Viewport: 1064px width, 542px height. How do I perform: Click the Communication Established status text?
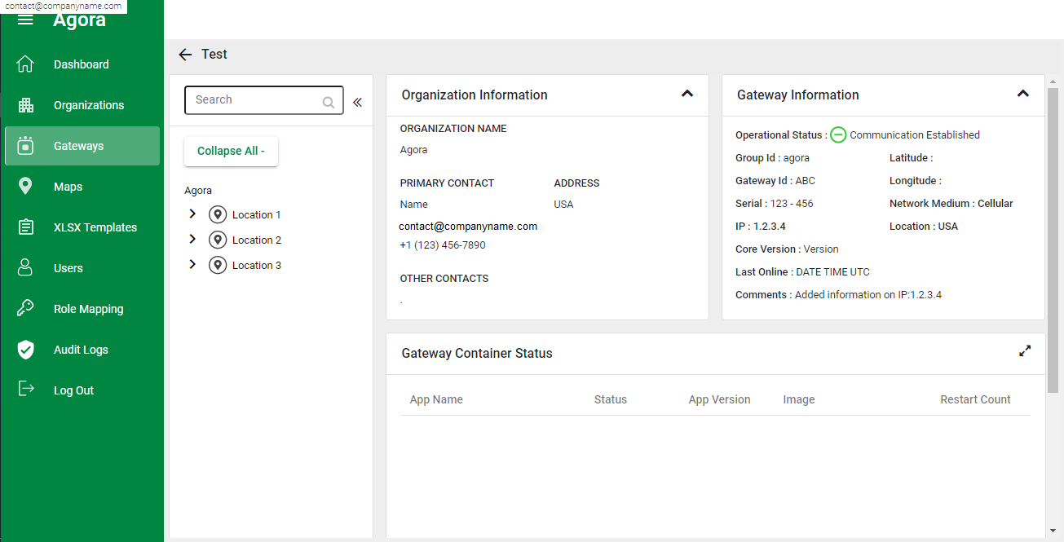point(915,135)
